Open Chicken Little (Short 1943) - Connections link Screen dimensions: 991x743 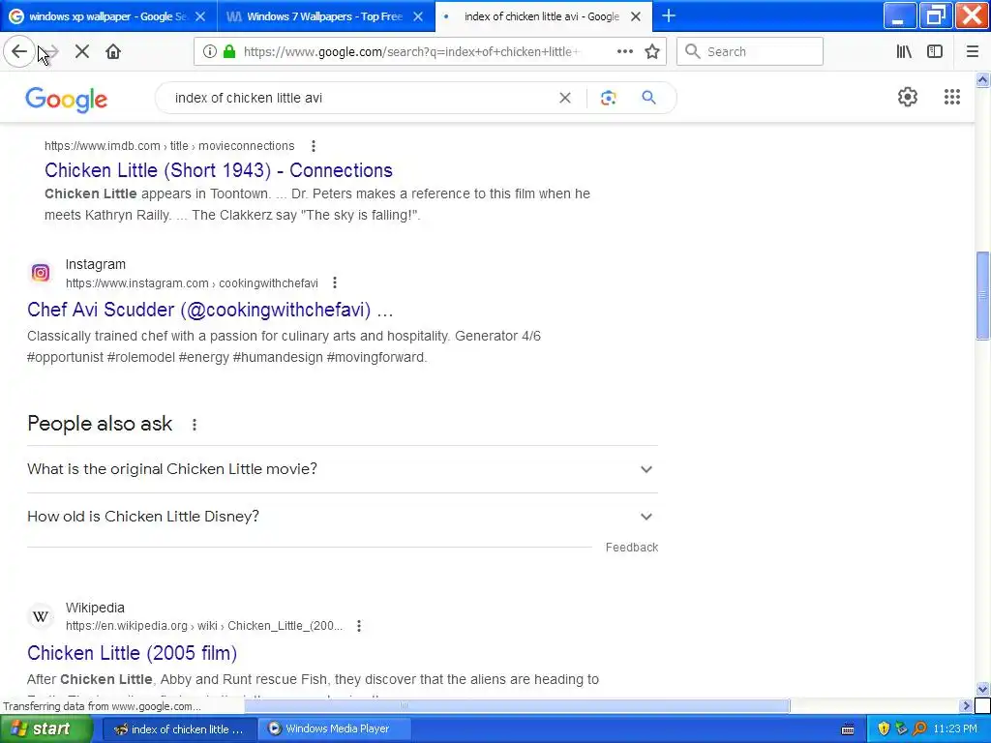pyautogui.click(x=219, y=170)
